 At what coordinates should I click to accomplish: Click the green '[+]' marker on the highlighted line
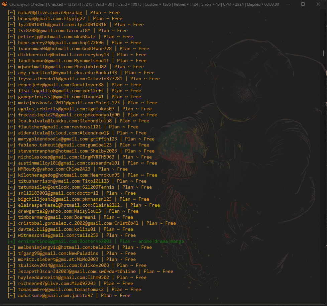point(11,241)
